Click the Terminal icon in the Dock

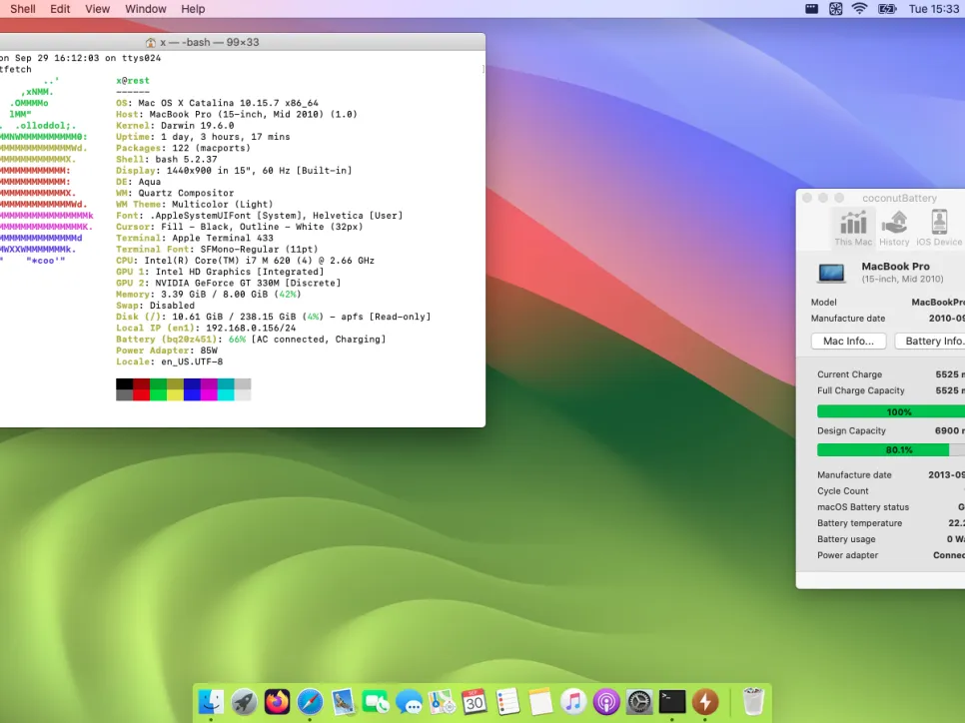[x=672, y=702]
